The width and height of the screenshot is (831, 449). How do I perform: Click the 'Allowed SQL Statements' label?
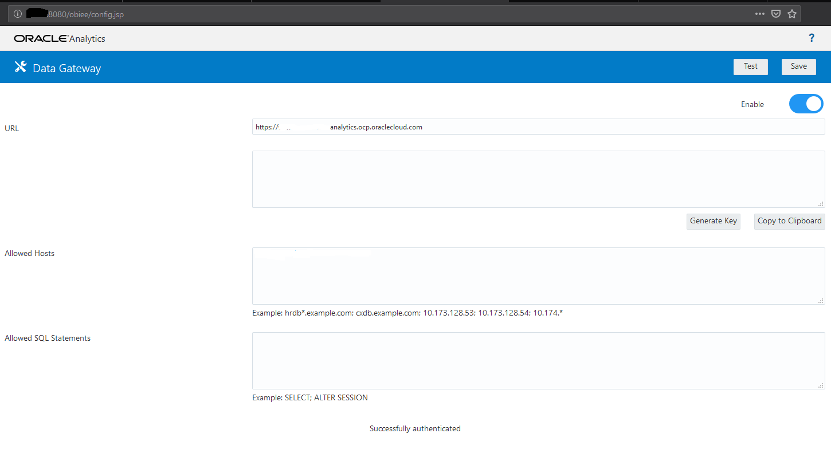click(x=48, y=338)
